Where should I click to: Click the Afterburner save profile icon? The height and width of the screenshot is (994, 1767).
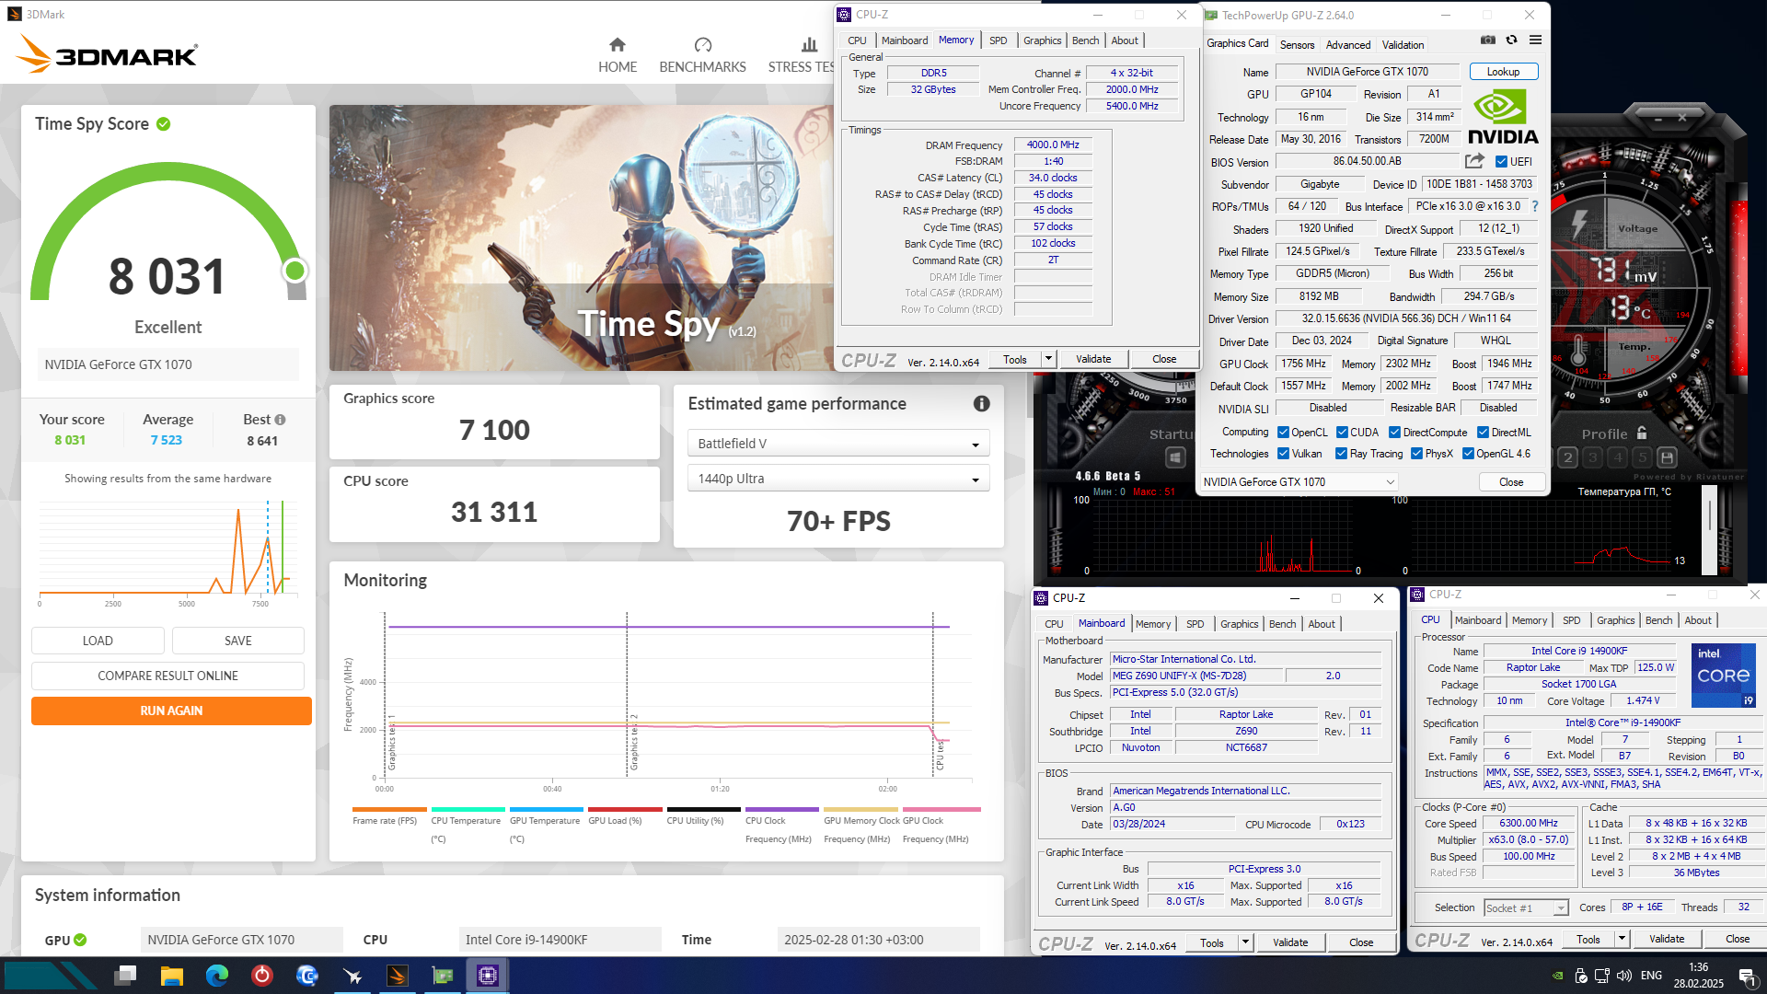[1667, 457]
